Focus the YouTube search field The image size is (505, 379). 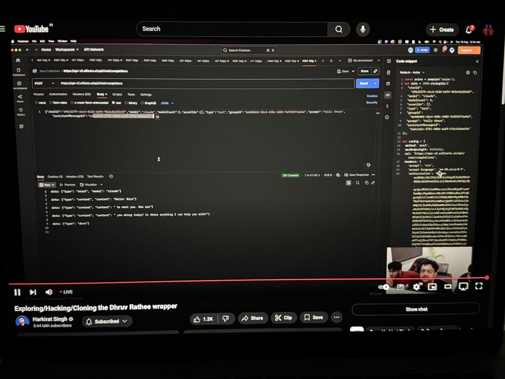[232, 29]
